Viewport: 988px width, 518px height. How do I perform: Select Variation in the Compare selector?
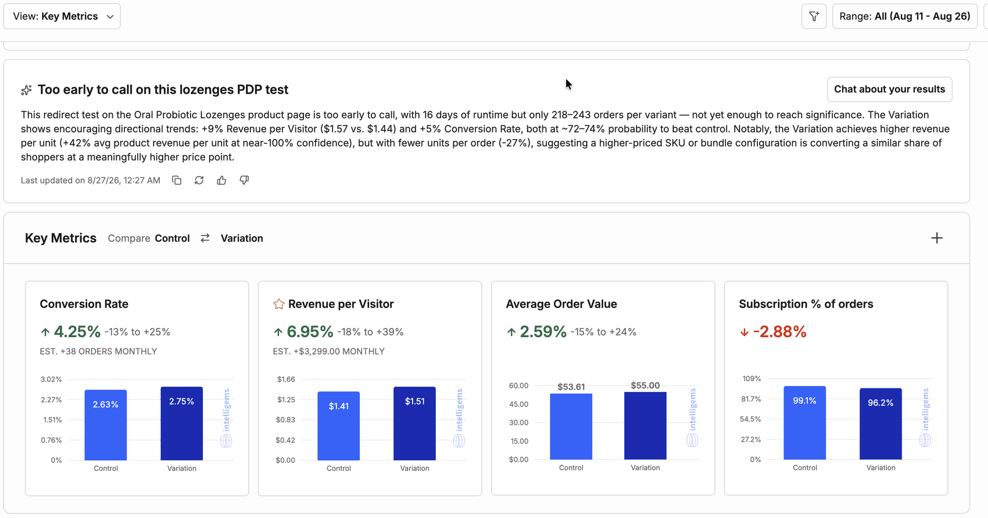tap(242, 238)
